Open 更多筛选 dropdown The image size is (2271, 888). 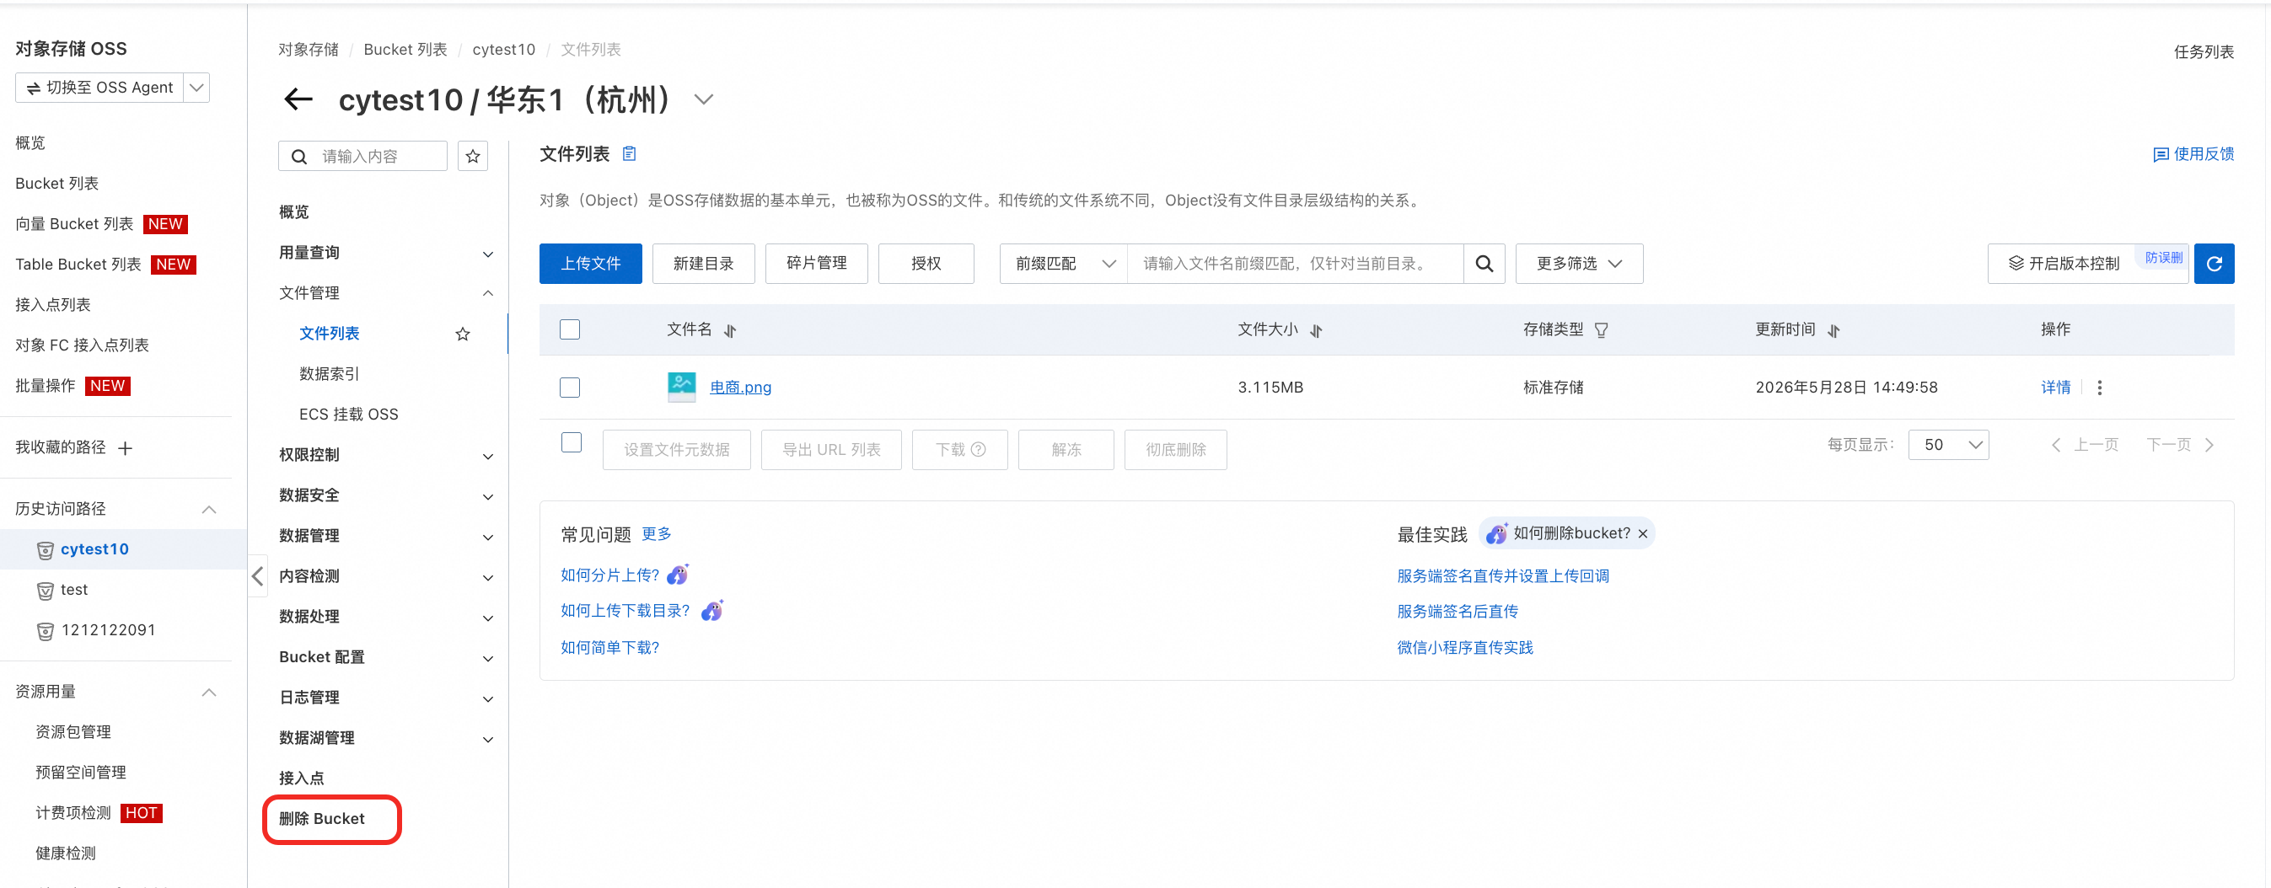coord(1579,264)
